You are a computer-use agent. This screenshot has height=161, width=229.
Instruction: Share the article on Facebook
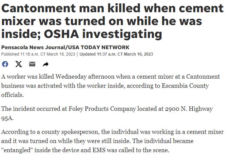pos(5,64)
